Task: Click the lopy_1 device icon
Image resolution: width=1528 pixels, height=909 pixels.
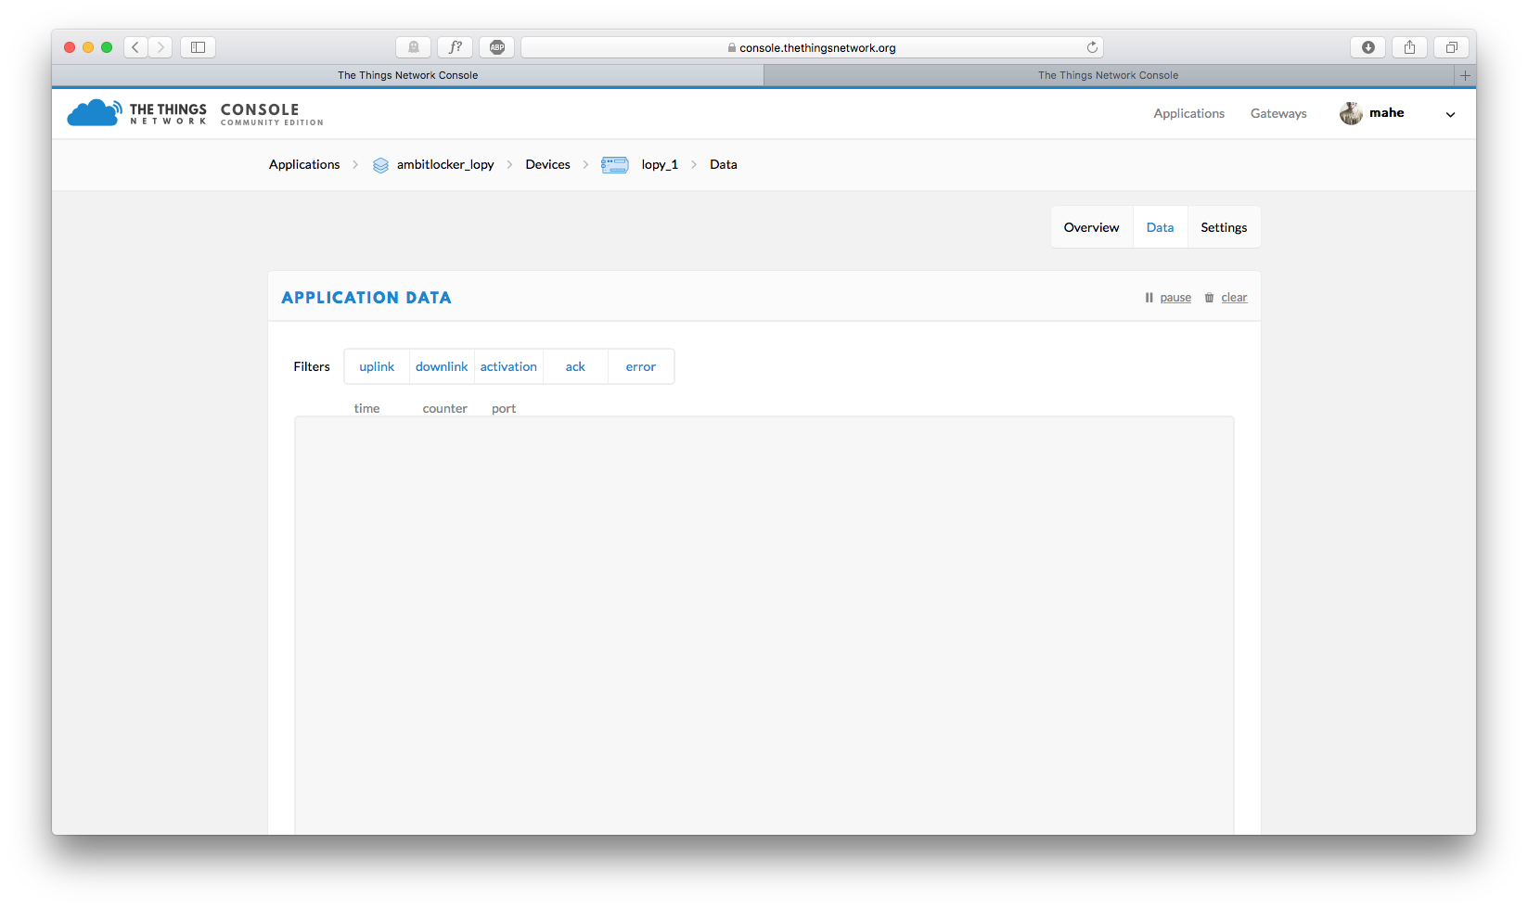Action: 615,165
